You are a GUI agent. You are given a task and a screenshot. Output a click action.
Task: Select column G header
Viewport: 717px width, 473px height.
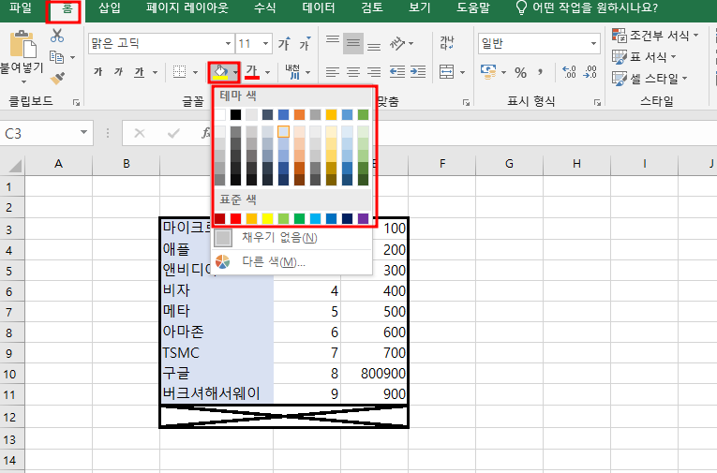pos(509,164)
